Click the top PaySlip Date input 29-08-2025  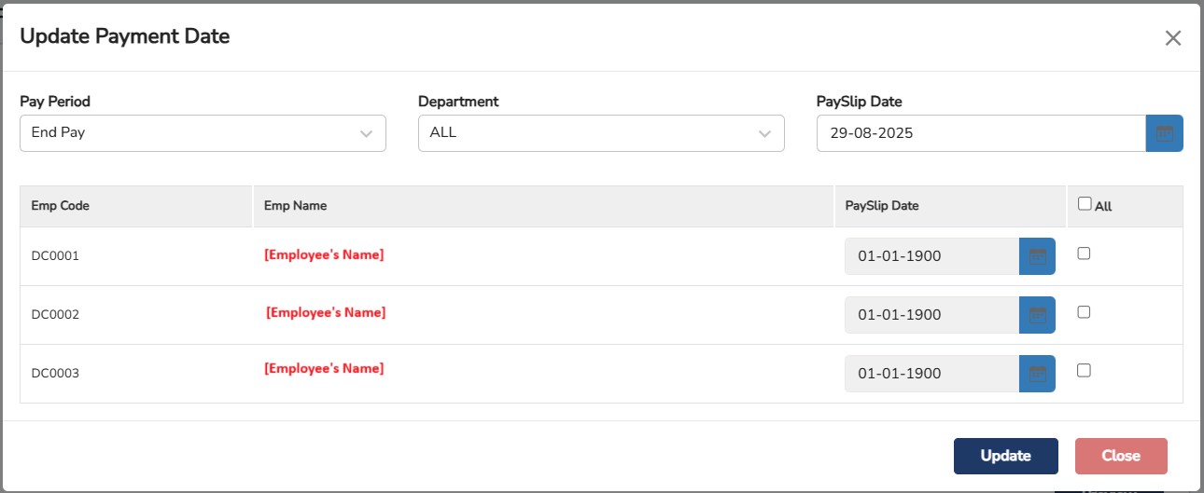click(x=980, y=133)
